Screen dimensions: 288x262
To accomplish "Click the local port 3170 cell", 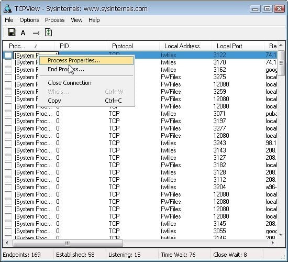I will click(219, 62).
